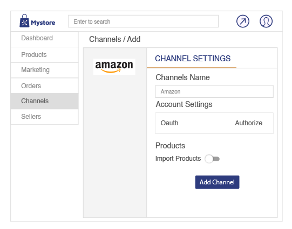Image resolution: width=292 pixels, height=229 pixels.
Task: Click the Mystore shopping bag logo icon
Action: pyautogui.click(x=24, y=21)
